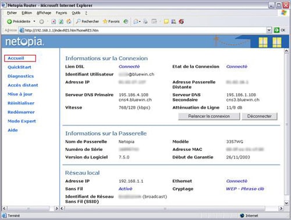This screenshot has height=220, width=291.
Task: Click the forward navigation arrow
Action: click(x=41, y=21)
